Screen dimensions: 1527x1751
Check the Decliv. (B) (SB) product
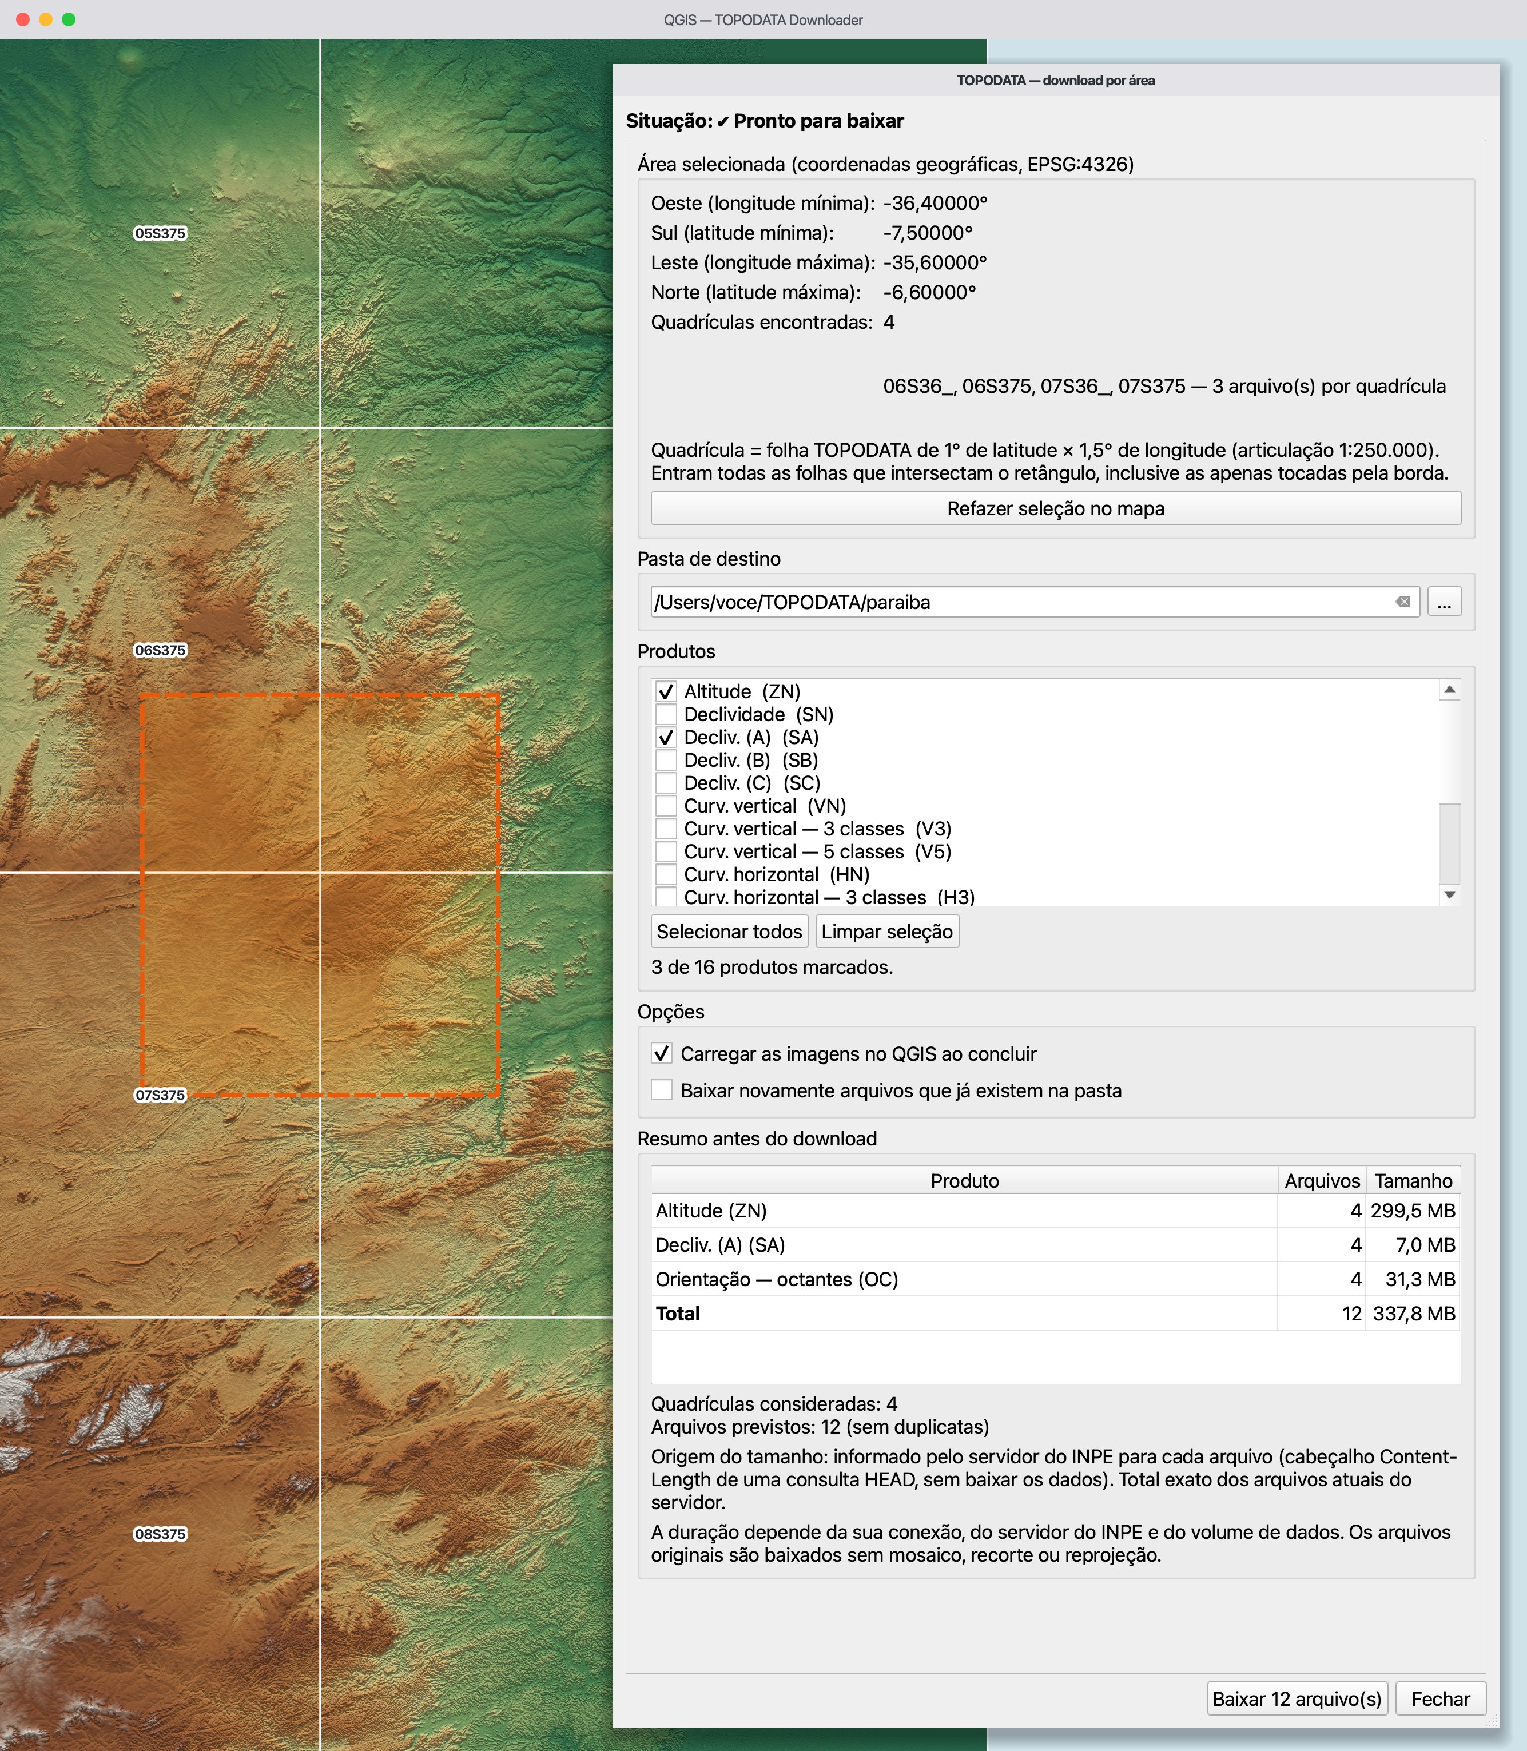click(666, 760)
